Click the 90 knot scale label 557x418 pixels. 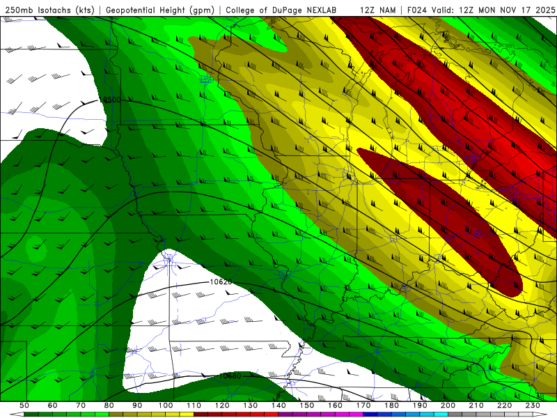tap(137, 405)
